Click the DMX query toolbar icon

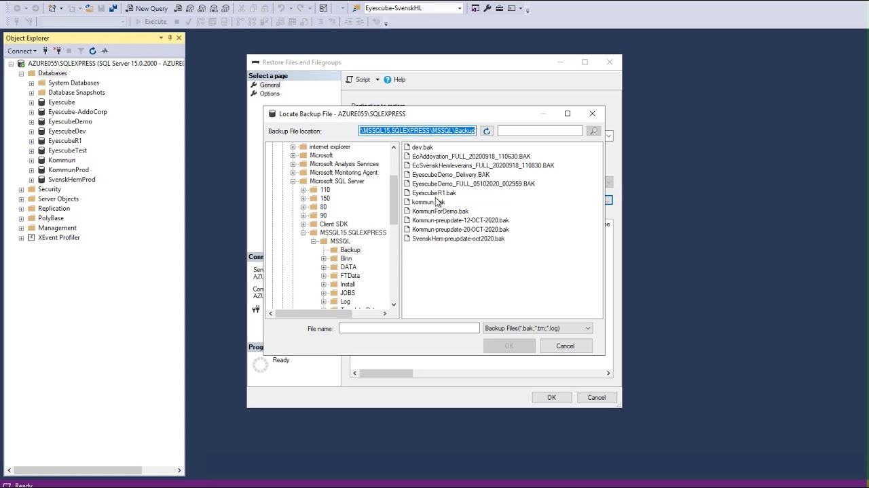[x=202, y=8]
